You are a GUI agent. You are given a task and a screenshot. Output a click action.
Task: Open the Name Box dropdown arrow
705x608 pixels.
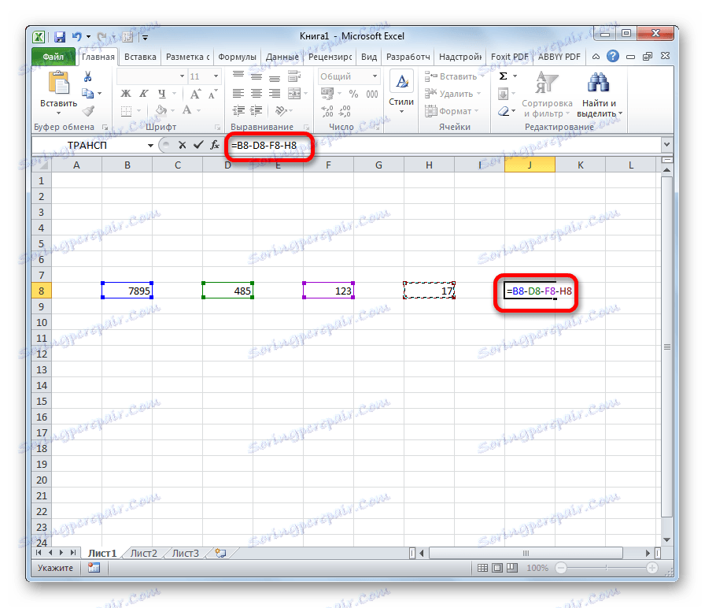(150, 146)
